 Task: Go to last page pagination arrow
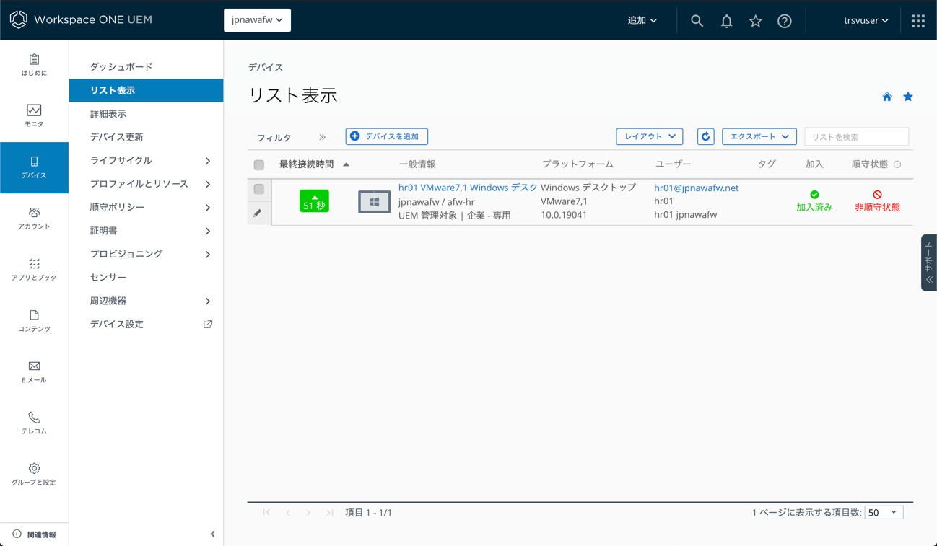tap(329, 513)
